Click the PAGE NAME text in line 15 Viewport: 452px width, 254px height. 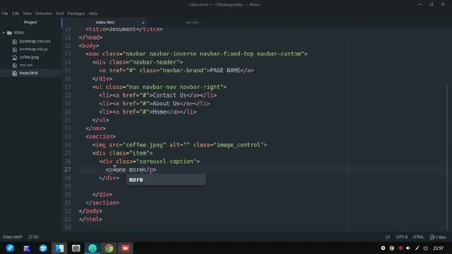pos(225,71)
